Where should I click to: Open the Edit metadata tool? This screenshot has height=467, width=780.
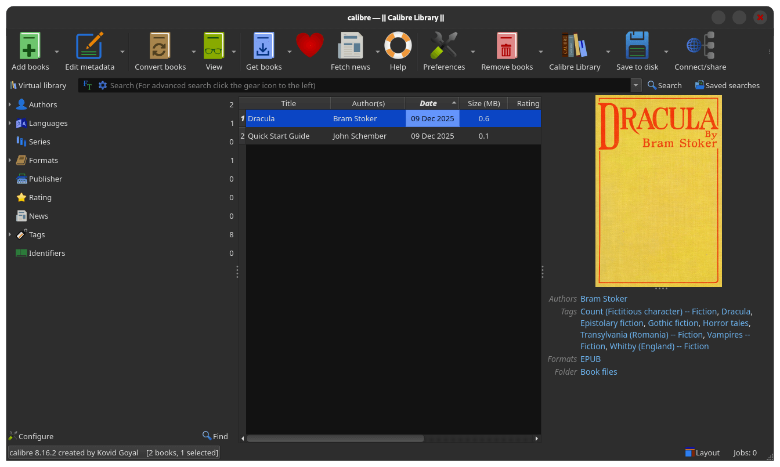click(90, 45)
